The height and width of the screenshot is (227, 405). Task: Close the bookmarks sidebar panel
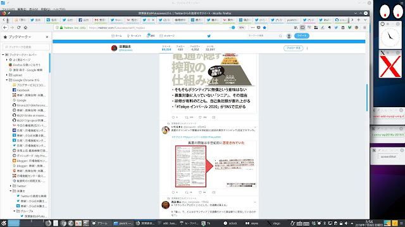(47, 37)
